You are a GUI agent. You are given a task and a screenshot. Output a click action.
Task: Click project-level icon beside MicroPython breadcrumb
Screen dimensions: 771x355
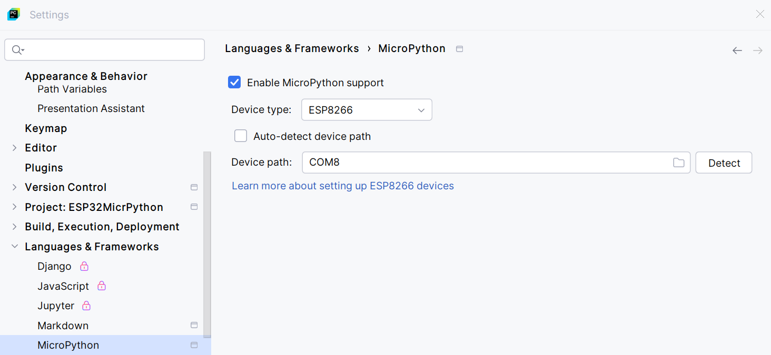pyautogui.click(x=460, y=49)
